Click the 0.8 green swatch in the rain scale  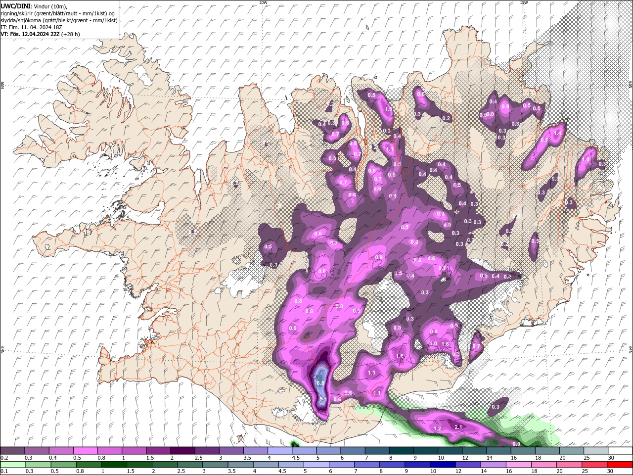click(x=89, y=465)
